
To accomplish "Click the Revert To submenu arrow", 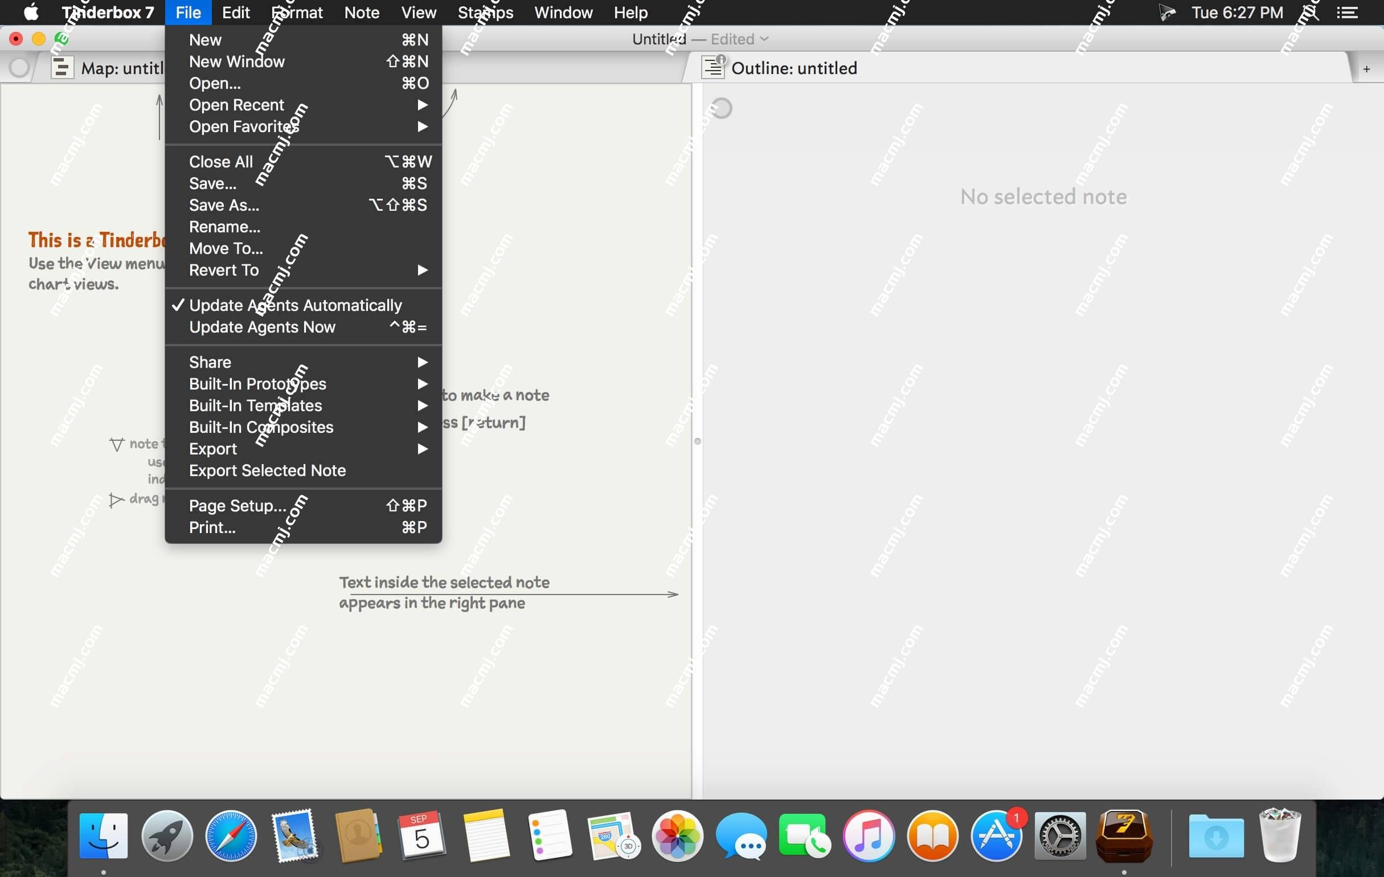I will pos(421,269).
